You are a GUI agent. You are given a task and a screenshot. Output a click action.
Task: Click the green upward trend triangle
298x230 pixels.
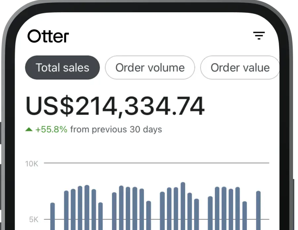[29, 129]
